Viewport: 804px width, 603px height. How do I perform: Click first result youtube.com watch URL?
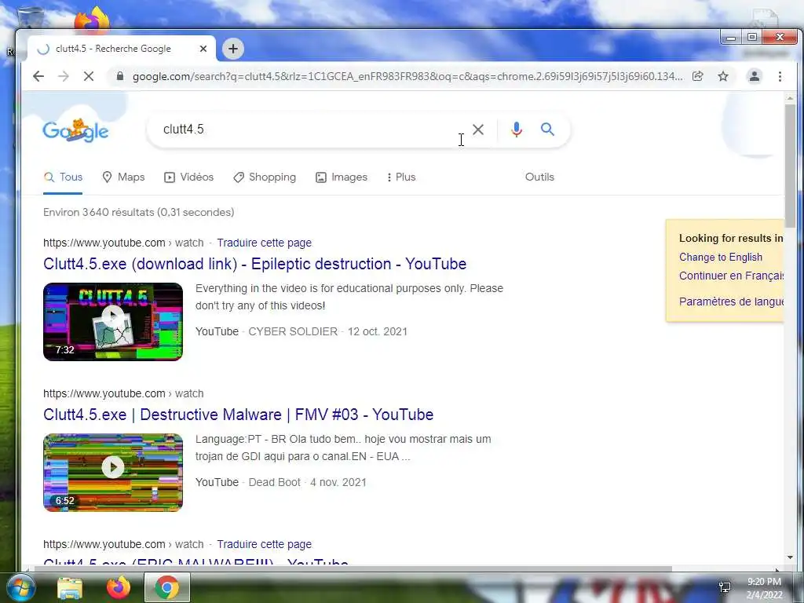click(x=123, y=243)
